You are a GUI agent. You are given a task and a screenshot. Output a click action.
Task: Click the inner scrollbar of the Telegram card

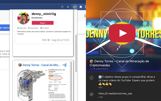(71, 81)
